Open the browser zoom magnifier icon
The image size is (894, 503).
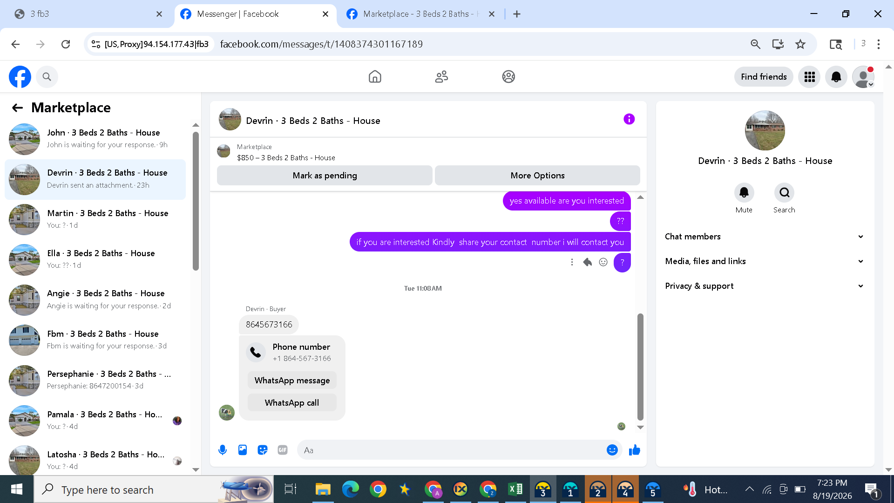tap(755, 44)
